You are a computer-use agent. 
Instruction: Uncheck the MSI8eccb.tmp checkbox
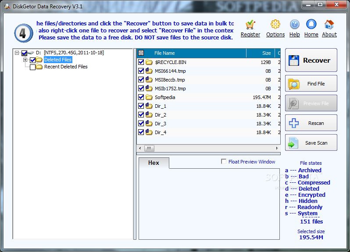click(141, 80)
